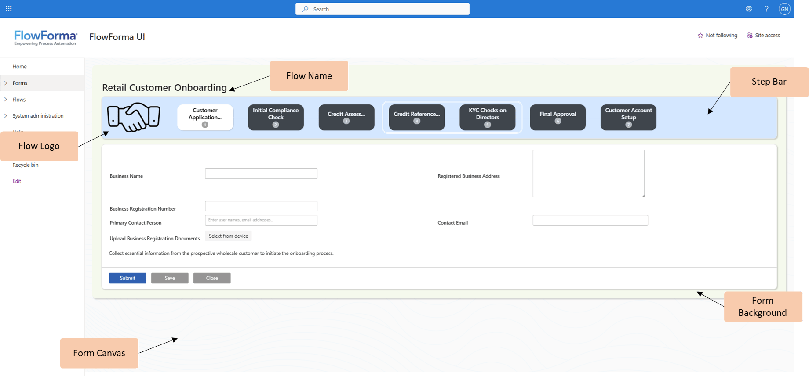This screenshot has height=376, width=809.
Task: Expand System administration chevron
Action: pyautogui.click(x=6, y=116)
